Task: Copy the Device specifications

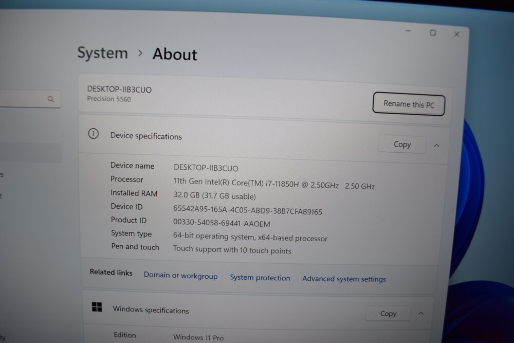Action: (x=402, y=145)
